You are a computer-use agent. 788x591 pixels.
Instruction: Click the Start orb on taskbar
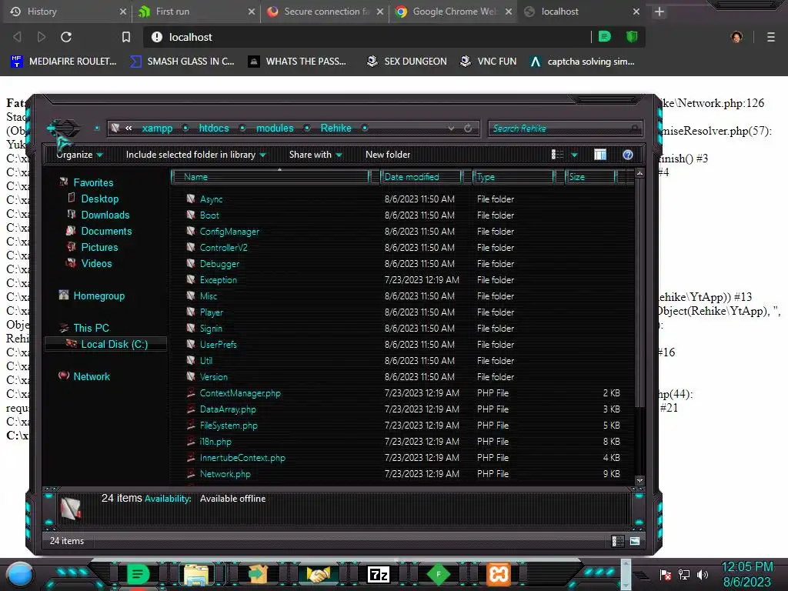[x=20, y=575]
